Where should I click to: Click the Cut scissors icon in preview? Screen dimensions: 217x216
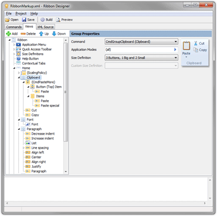(x=195, y=43)
